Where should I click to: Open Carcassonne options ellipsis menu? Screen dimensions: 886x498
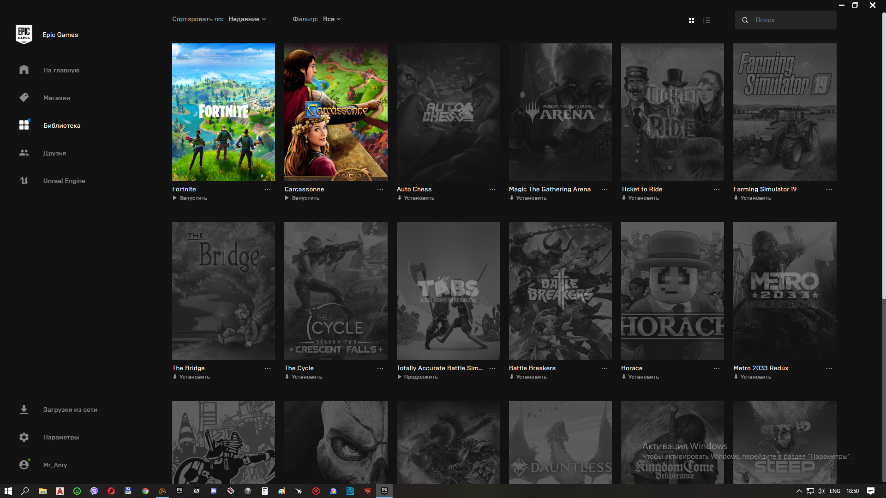click(x=380, y=190)
